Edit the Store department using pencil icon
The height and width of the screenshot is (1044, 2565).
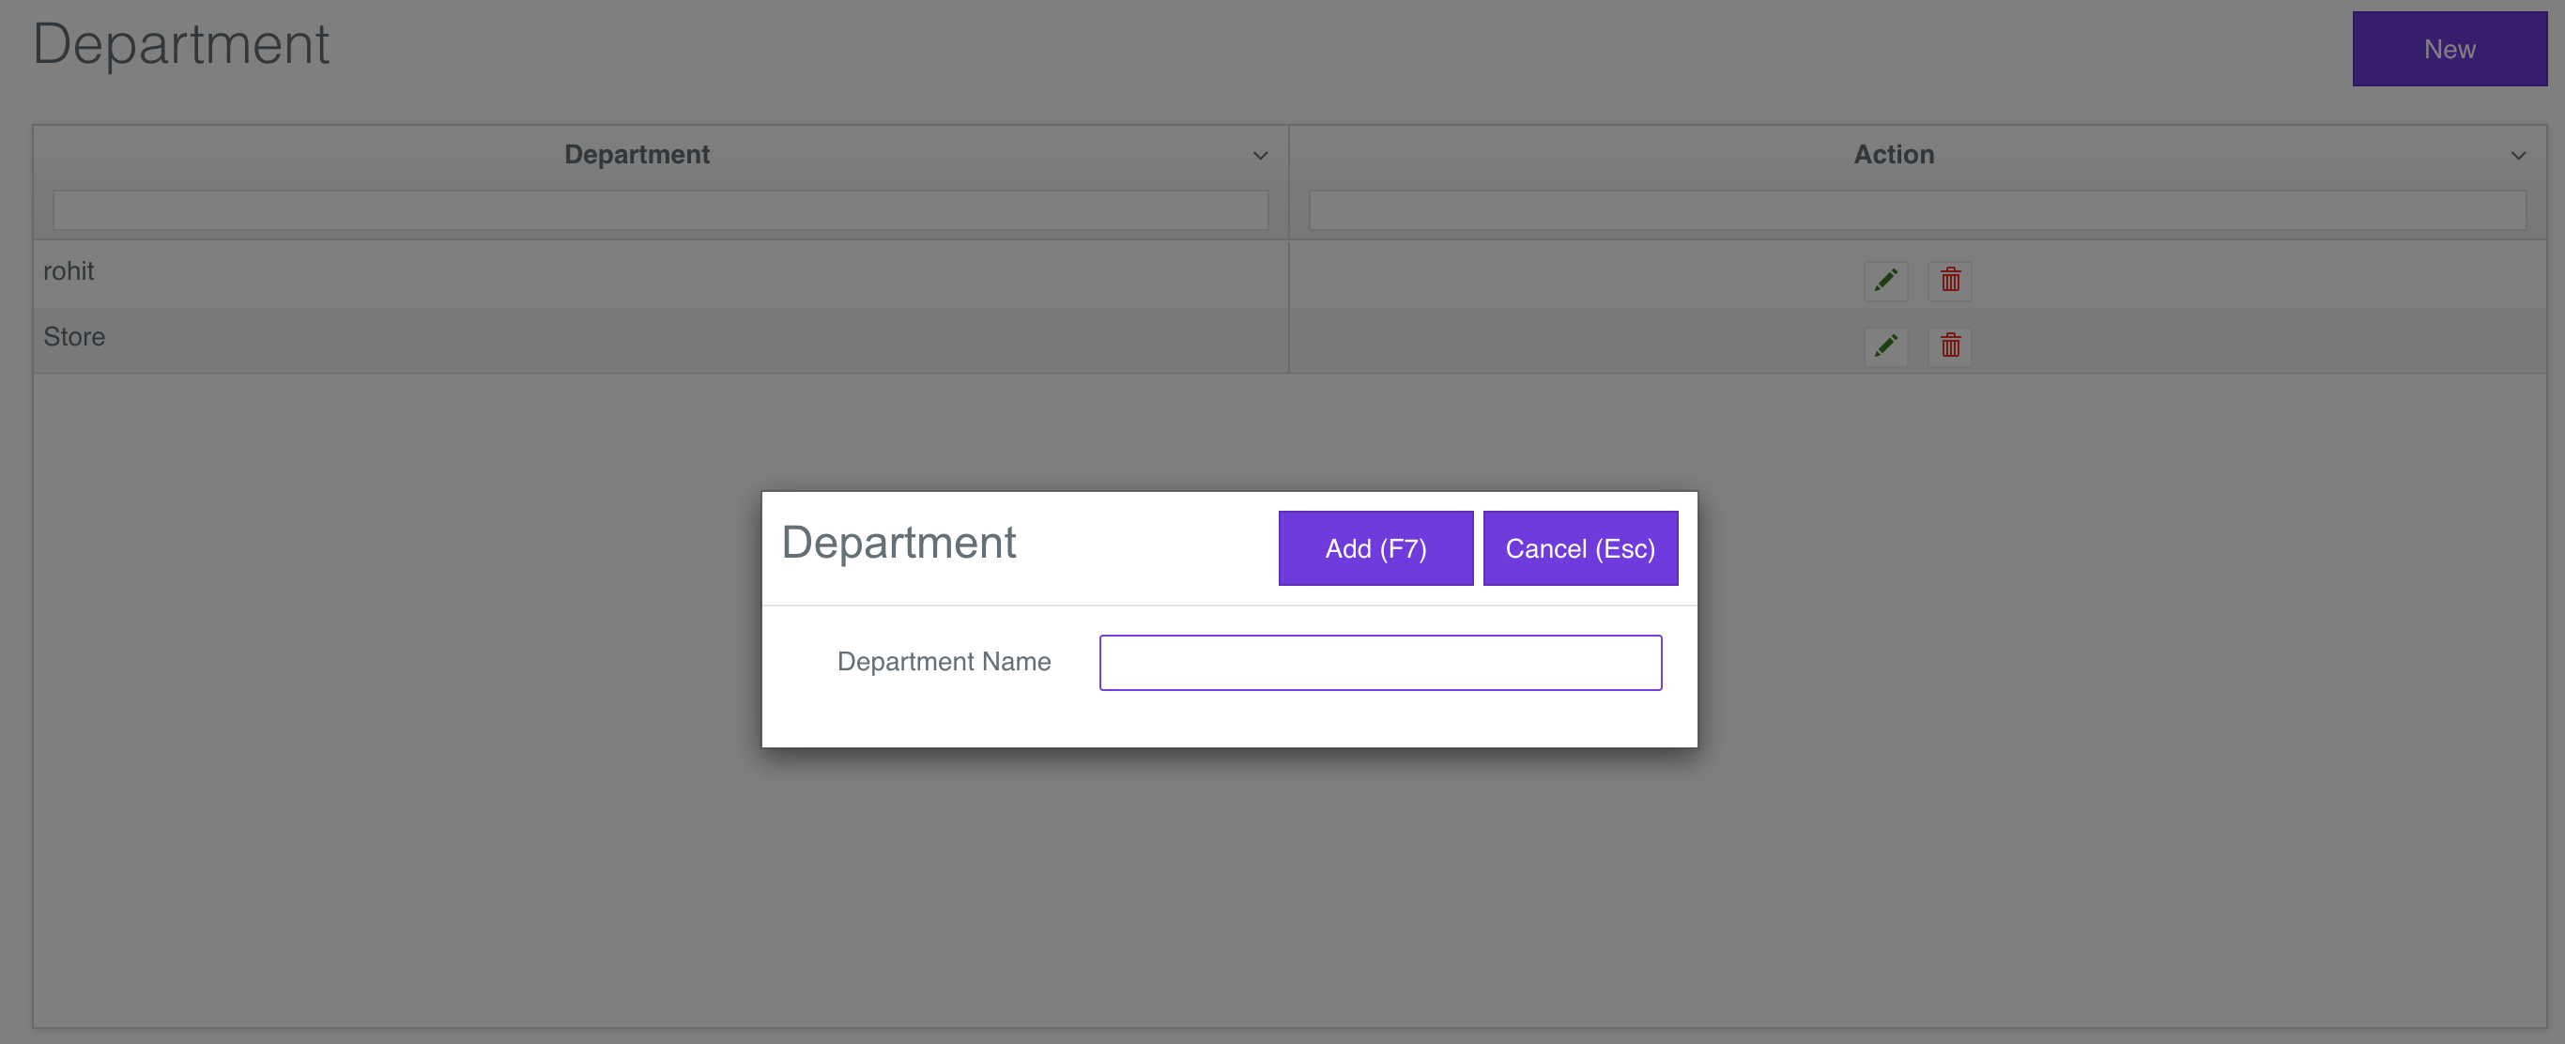1885,346
